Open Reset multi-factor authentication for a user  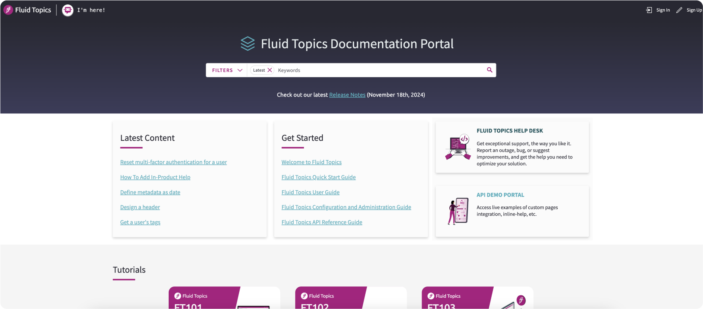[x=174, y=162]
